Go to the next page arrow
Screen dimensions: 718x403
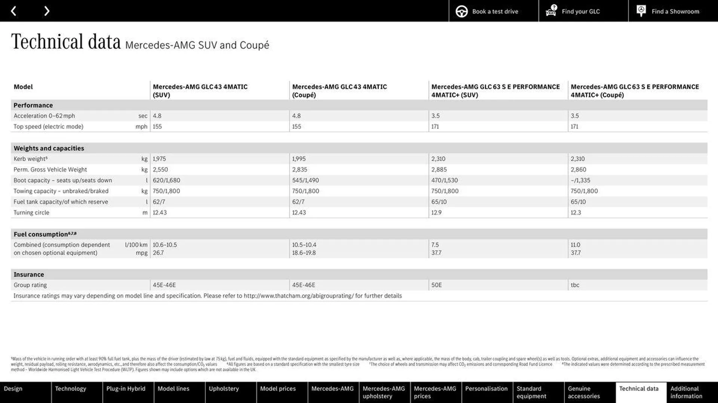(46, 11)
